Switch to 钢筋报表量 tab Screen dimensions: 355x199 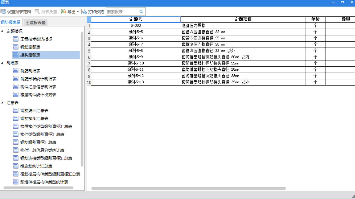[11, 22]
